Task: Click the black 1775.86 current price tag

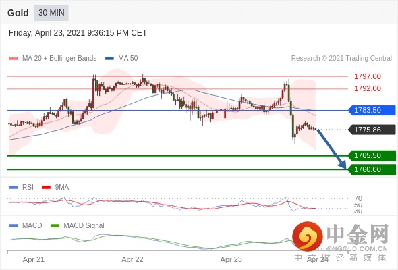Action: [372, 130]
